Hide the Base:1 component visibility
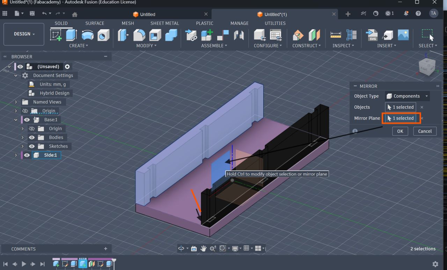Screen dimensions: 447x270 [27, 119]
